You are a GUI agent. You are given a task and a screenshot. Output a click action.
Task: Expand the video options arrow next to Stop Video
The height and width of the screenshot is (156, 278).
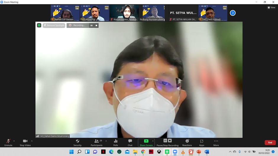point(32,141)
